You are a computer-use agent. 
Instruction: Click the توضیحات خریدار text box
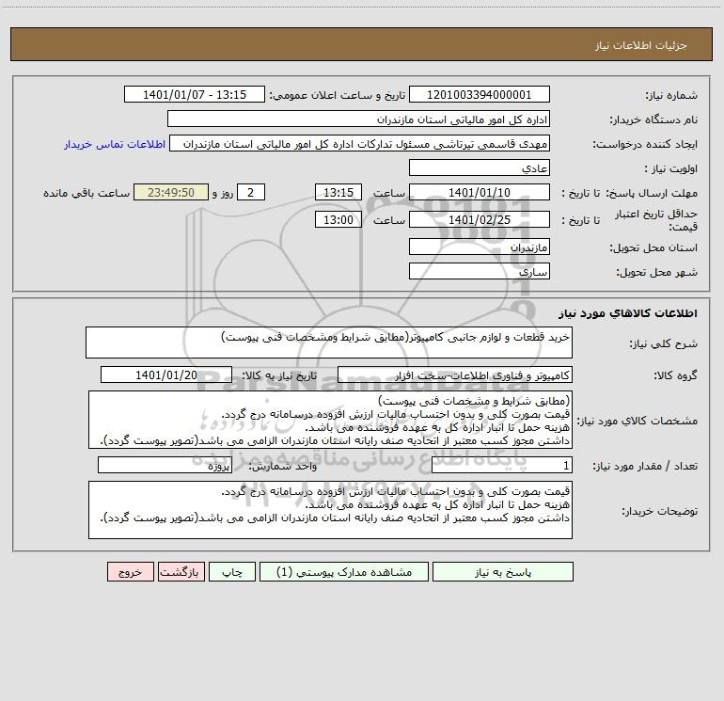point(330,510)
